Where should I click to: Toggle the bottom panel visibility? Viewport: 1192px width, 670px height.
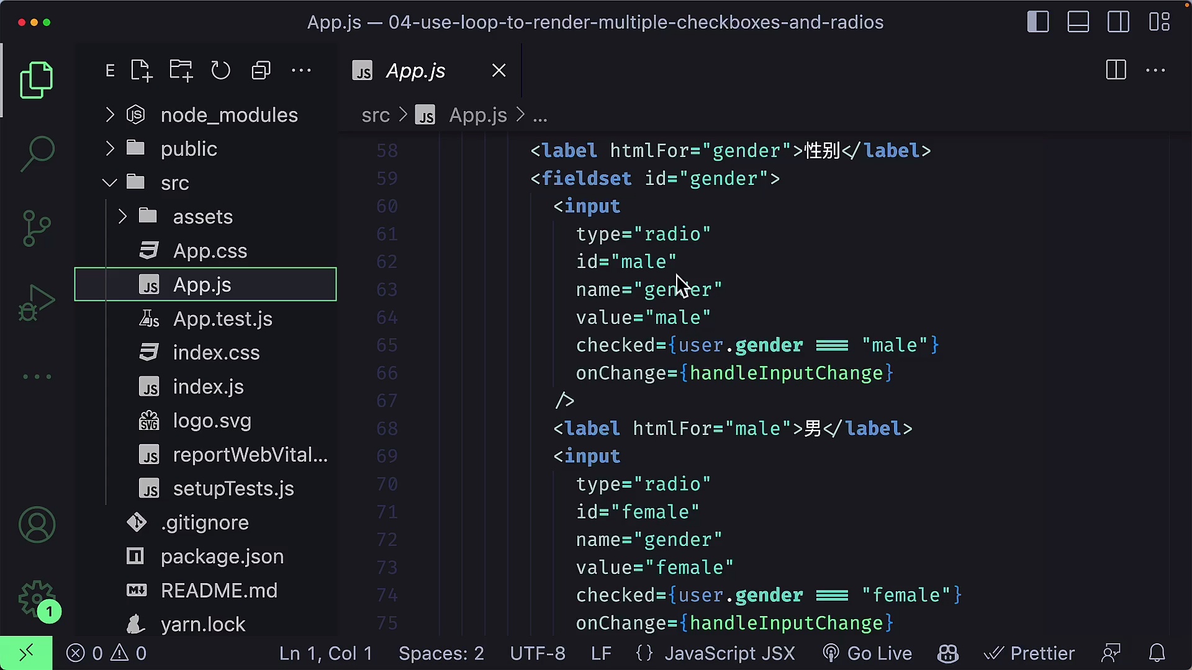[1078, 22]
